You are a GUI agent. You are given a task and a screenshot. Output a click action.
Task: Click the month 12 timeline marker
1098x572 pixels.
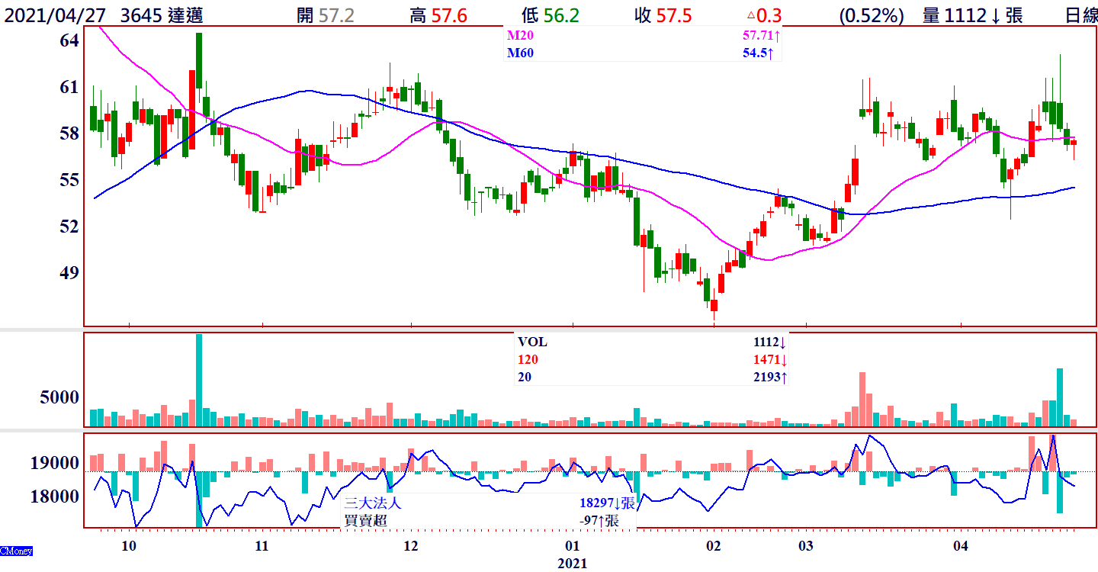pyautogui.click(x=410, y=546)
